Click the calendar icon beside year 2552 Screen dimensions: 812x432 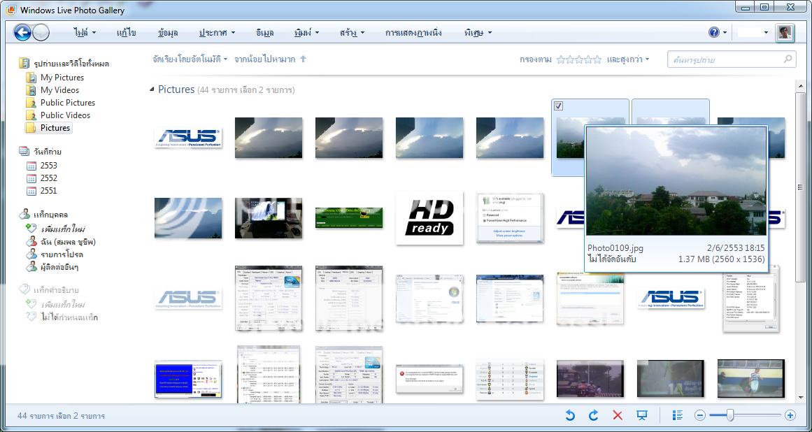tap(31, 178)
